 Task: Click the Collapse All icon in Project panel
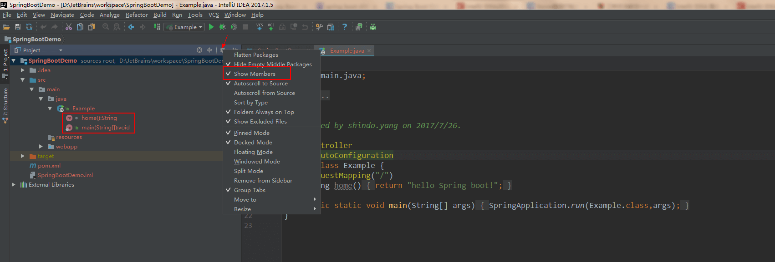[x=209, y=50]
